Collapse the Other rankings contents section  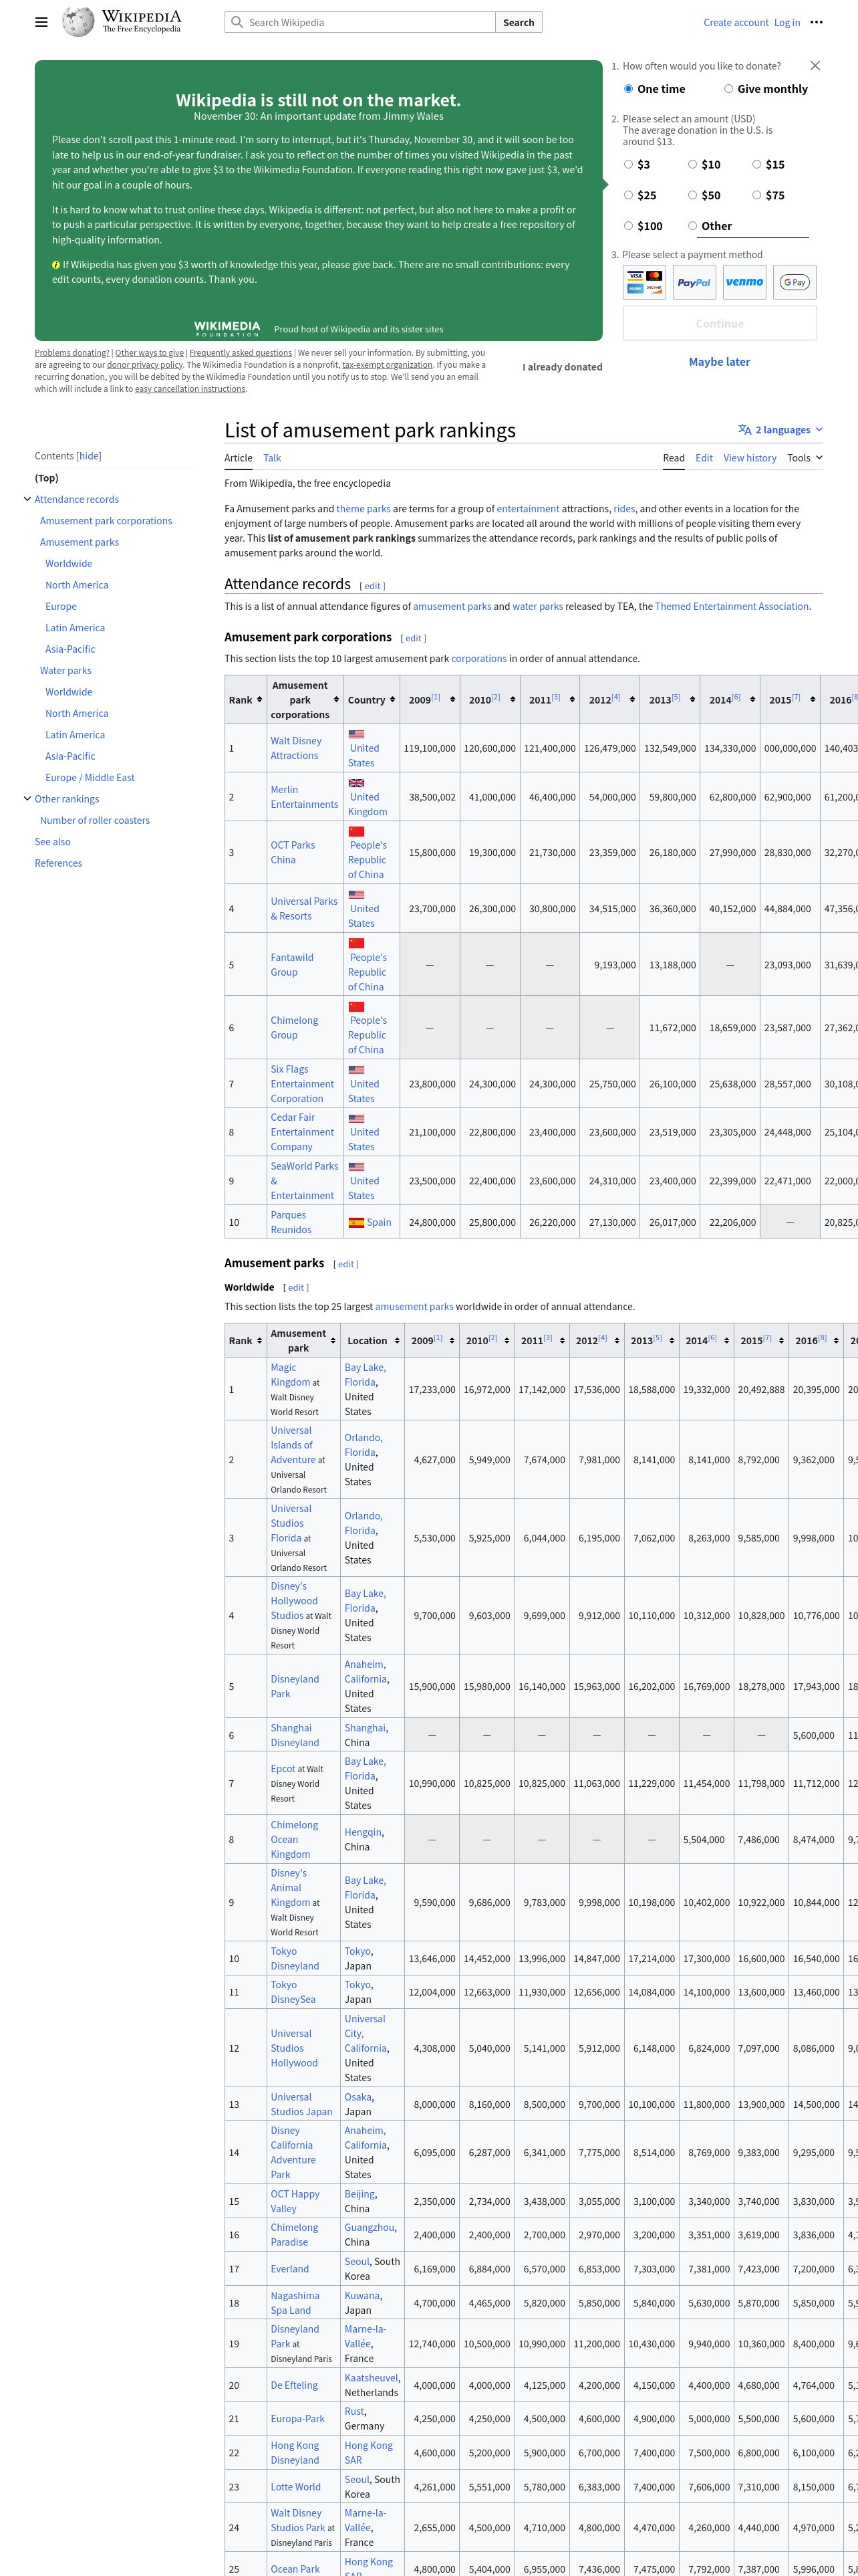coord(27,799)
